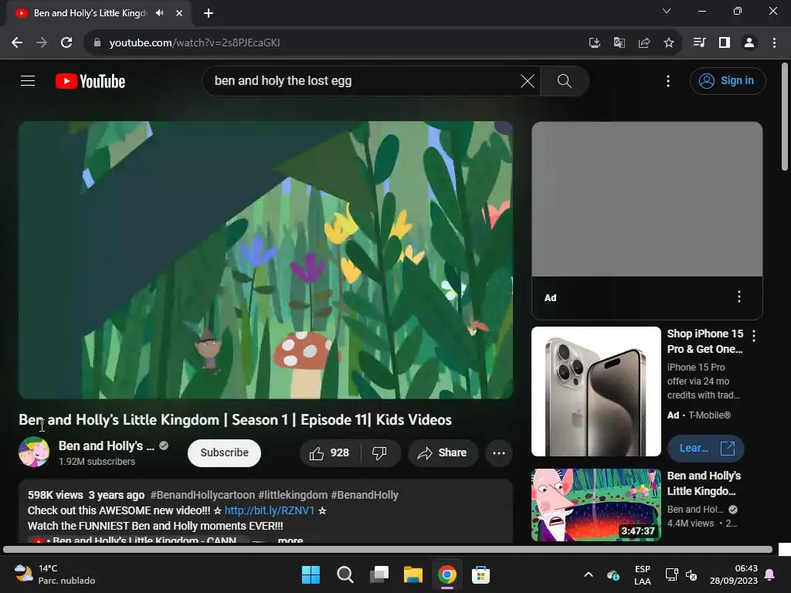This screenshot has width=791, height=593.
Task: Open File Explorer from the taskbar
Action: (413, 574)
